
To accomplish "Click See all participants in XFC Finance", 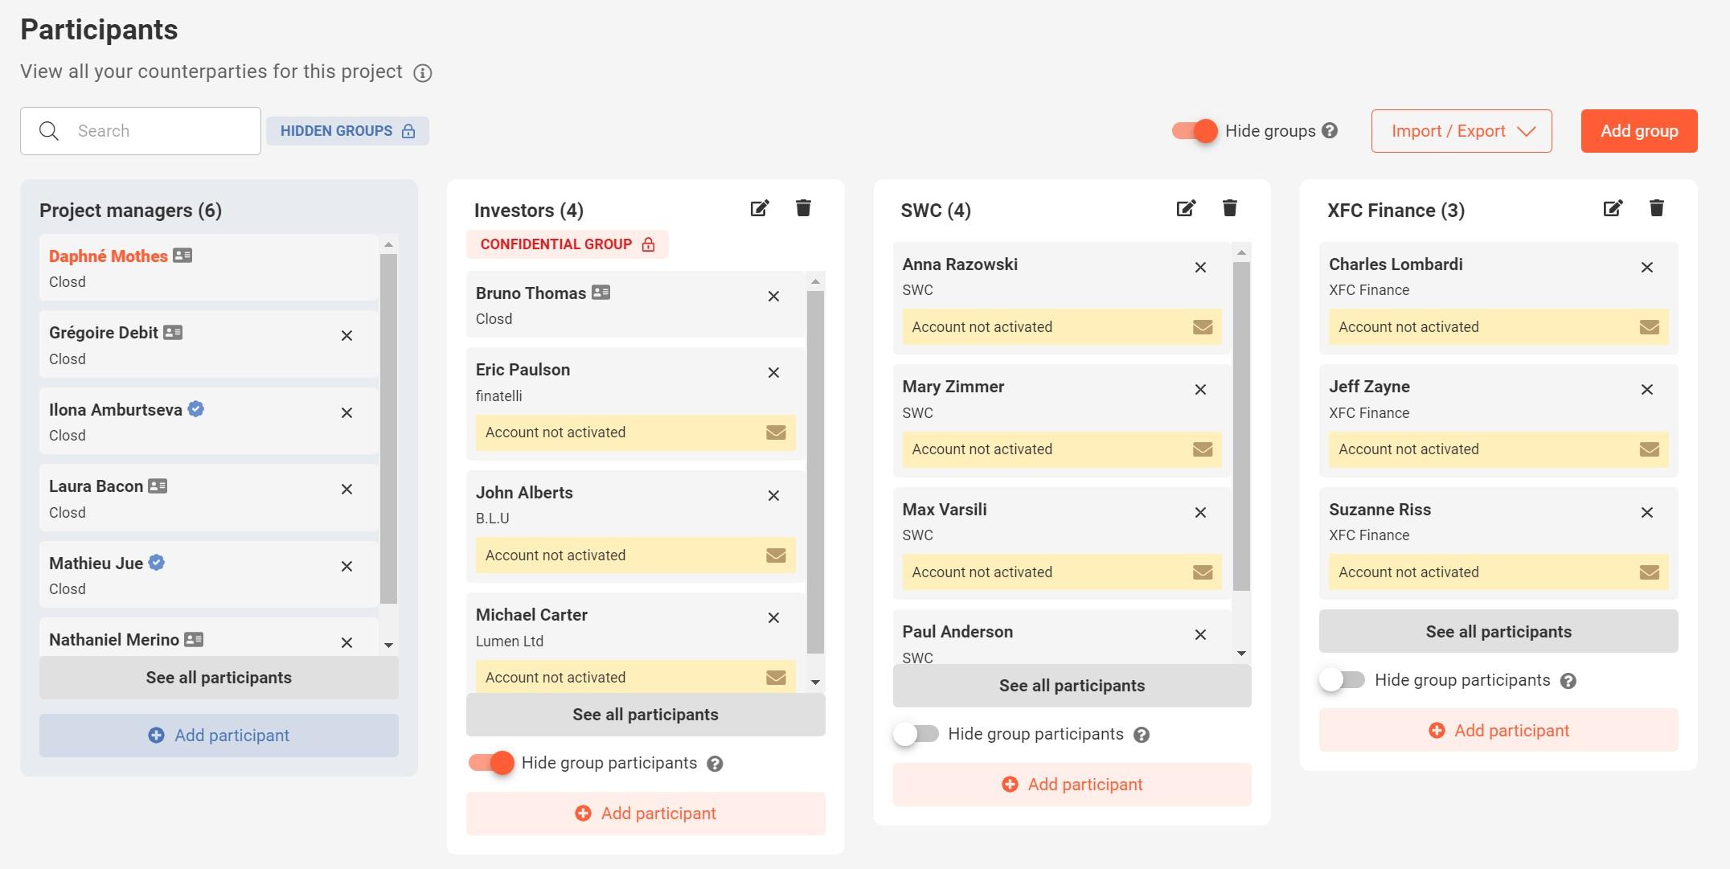I will 1498,631.
